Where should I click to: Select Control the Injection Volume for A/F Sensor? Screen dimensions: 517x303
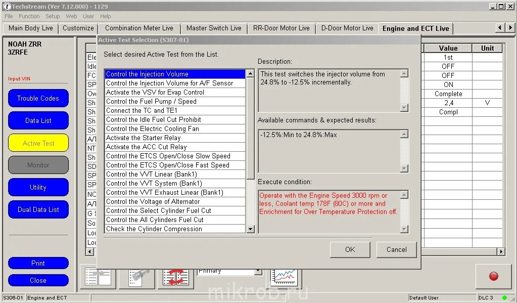tap(175, 83)
